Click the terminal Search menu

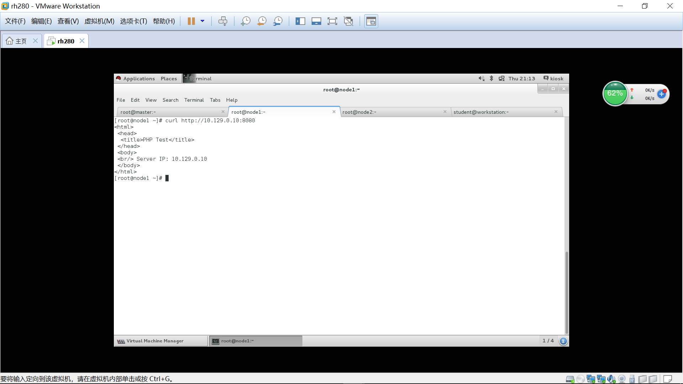[x=170, y=100]
